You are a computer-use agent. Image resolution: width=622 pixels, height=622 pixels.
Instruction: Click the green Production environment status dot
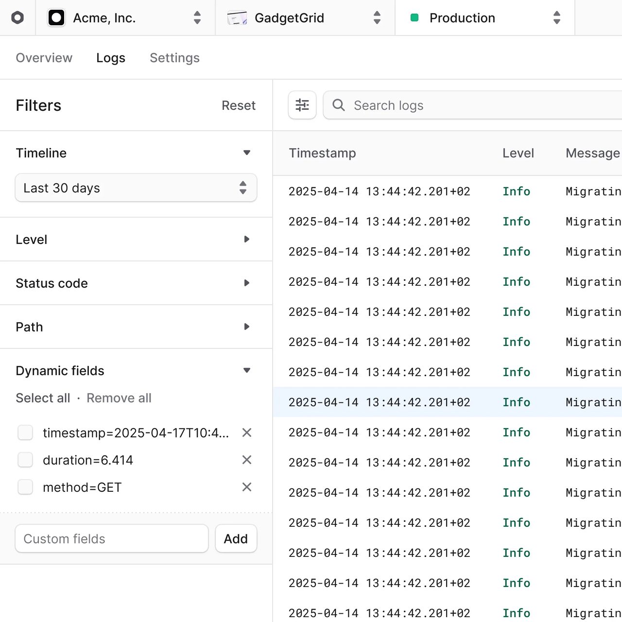coord(415,18)
